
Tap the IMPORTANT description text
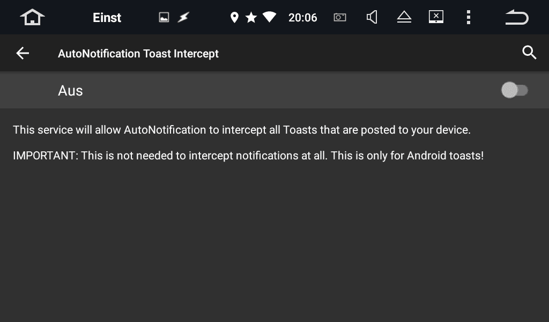click(248, 156)
